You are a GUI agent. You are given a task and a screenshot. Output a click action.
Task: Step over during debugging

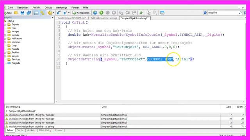(x=128, y=13)
